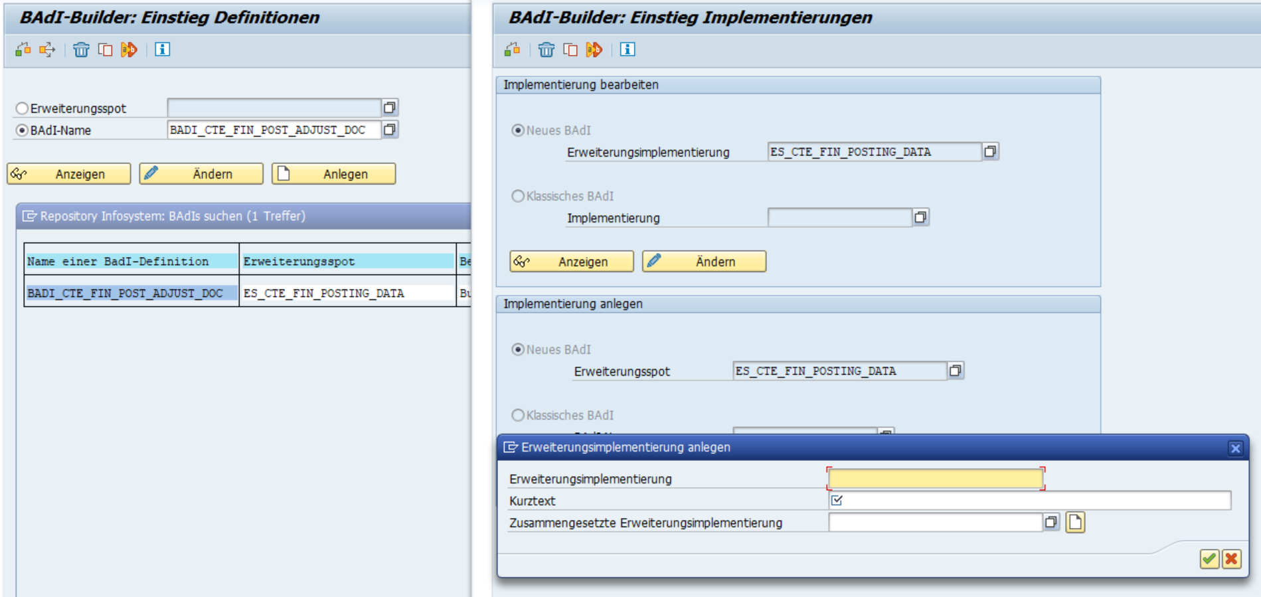Viewport: 1261px width, 597px height.
Task: Click ES_CTE_FIN_POSTING_DATA cell in results table
Action: pyautogui.click(x=347, y=293)
